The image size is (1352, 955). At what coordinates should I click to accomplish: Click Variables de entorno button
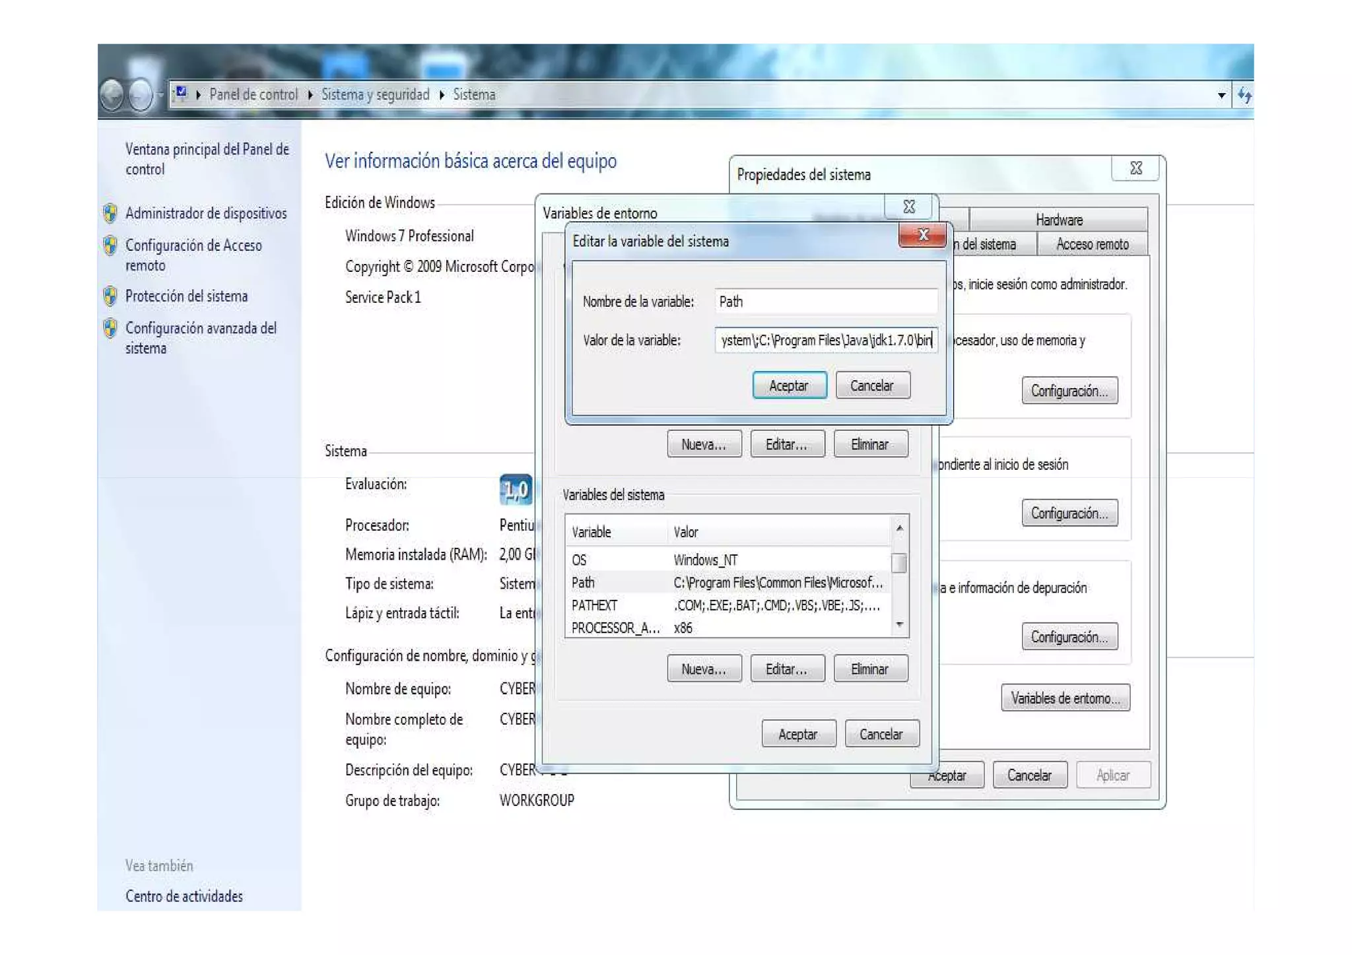[1065, 698]
